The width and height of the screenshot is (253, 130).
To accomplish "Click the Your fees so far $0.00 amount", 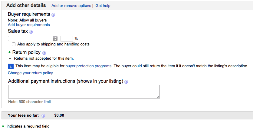I will pos(59,115).
